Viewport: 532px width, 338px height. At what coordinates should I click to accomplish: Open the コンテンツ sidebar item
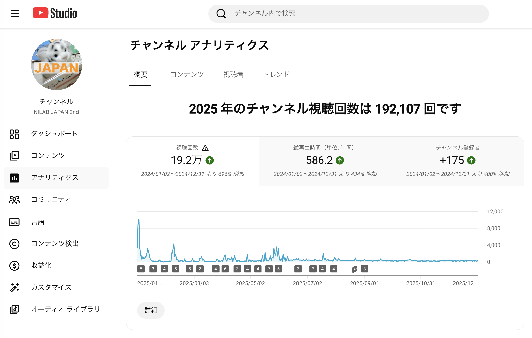click(48, 156)
